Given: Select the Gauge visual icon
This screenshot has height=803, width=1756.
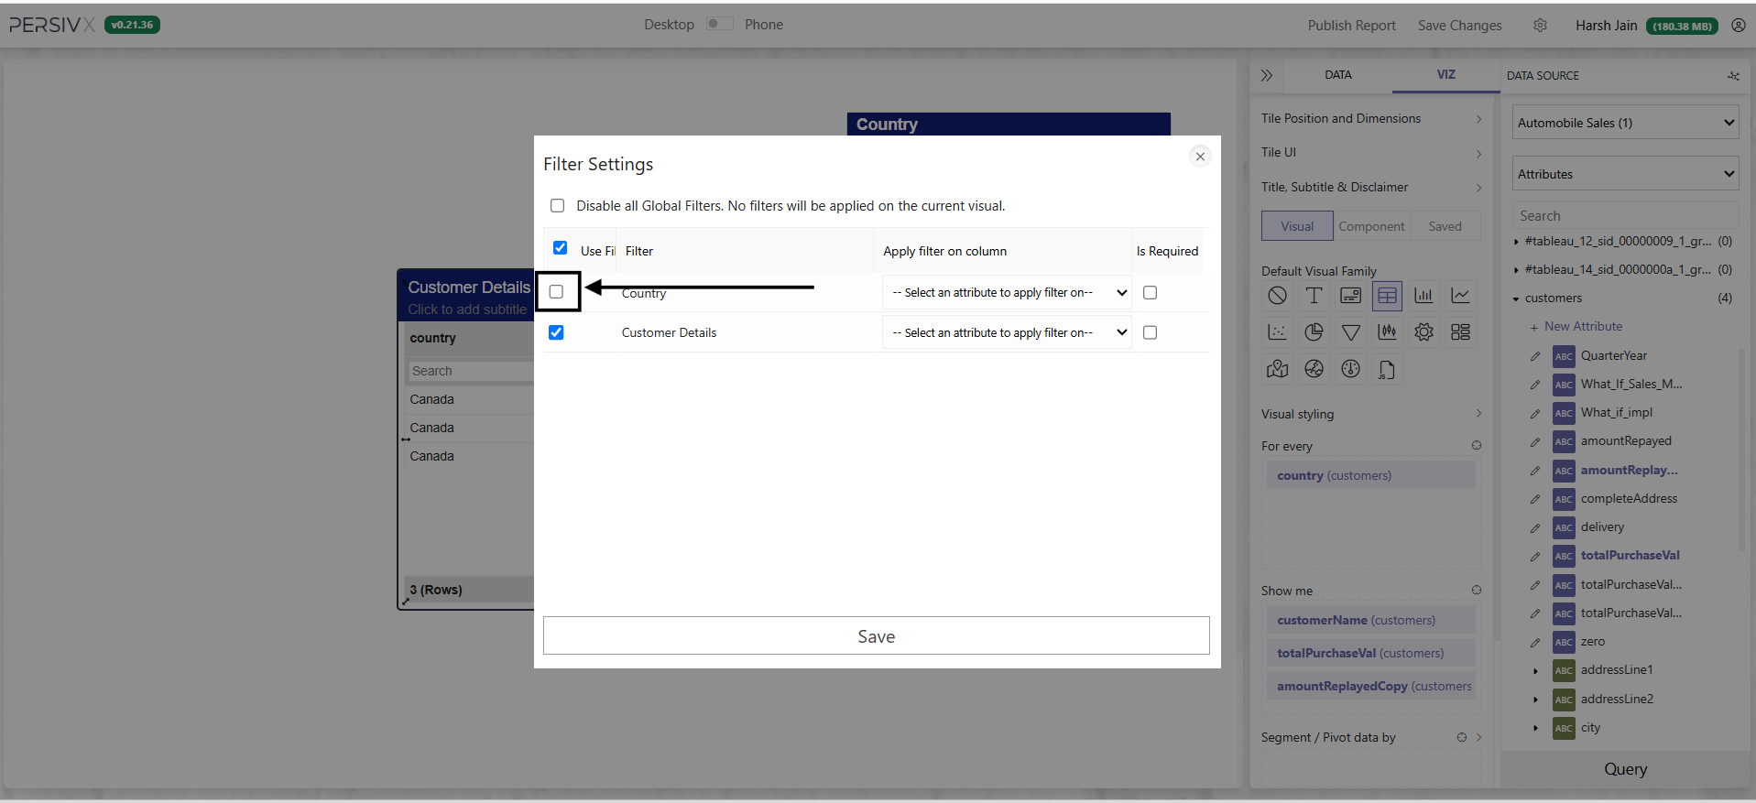Looking at the screenshot, I should (1350, 369).
